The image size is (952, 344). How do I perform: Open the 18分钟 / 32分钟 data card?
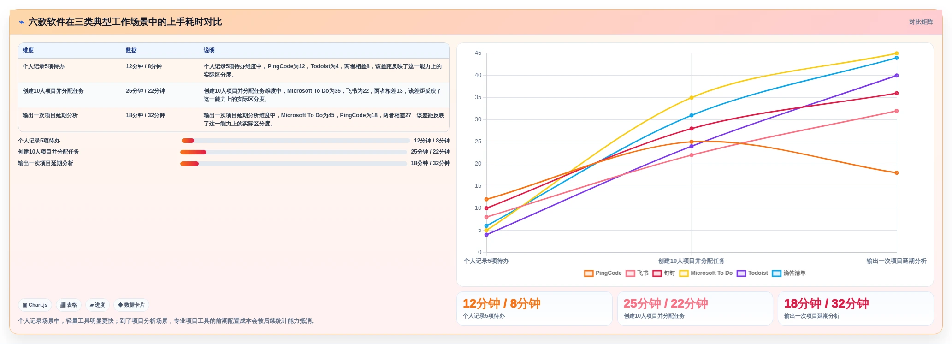tap(856, 308)
